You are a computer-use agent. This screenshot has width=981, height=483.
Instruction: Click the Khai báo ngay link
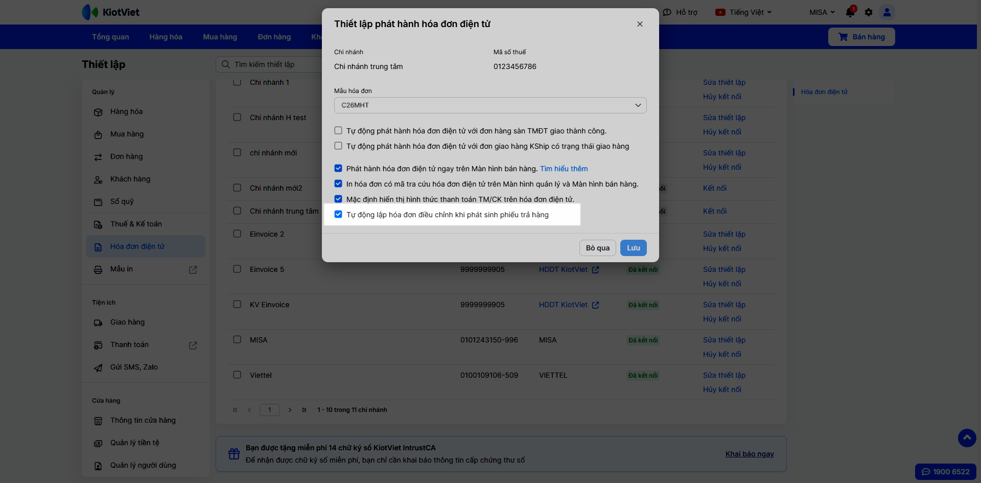pos(750,454)
